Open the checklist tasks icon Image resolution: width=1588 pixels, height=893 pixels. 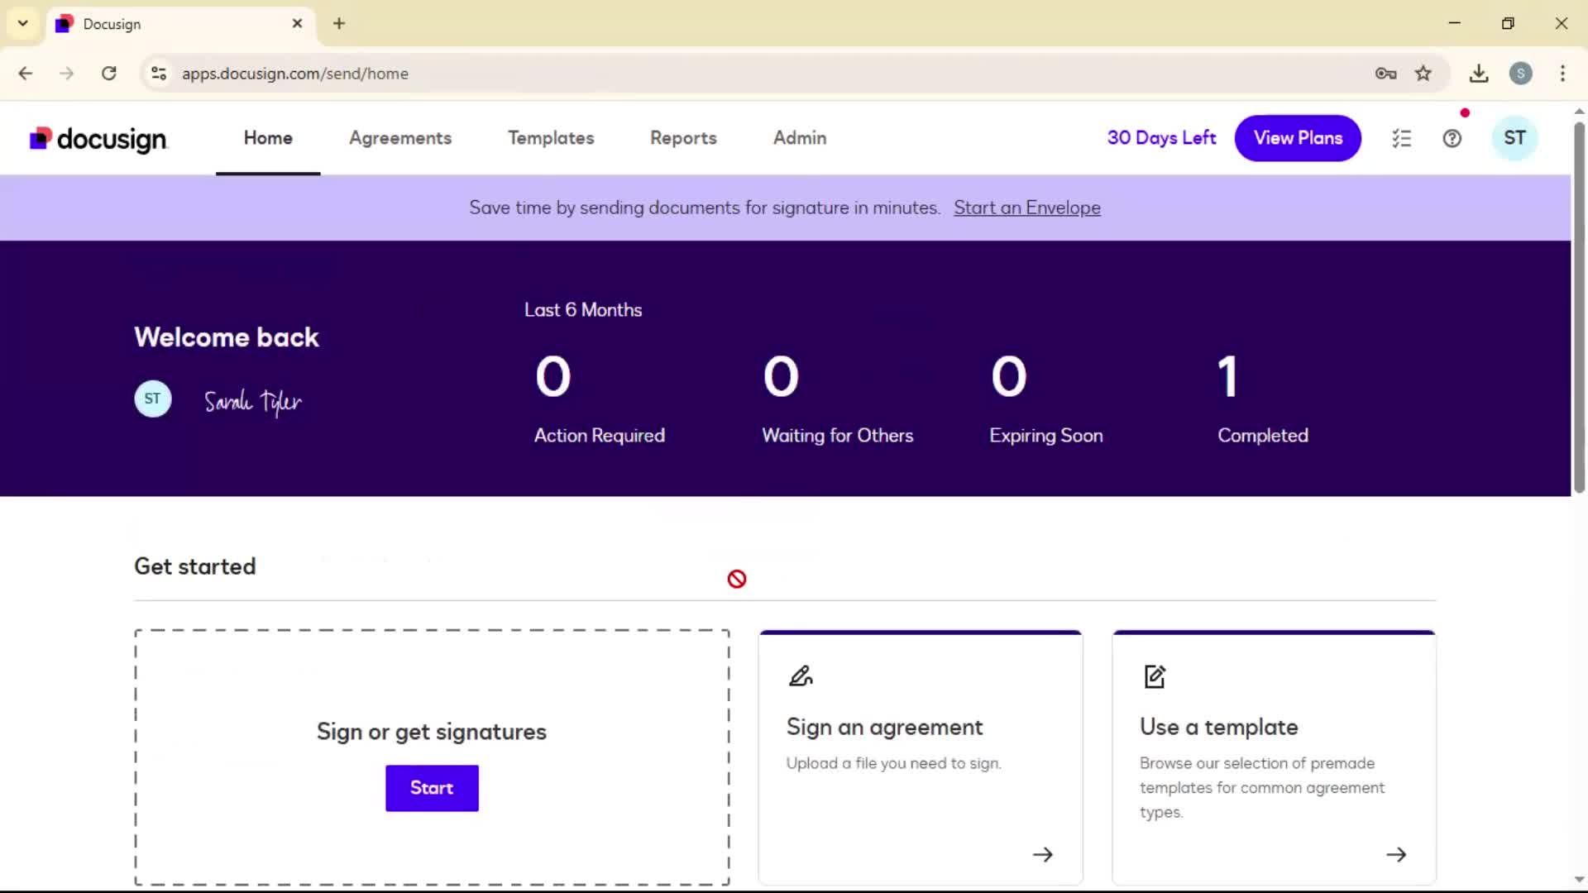1401,139
